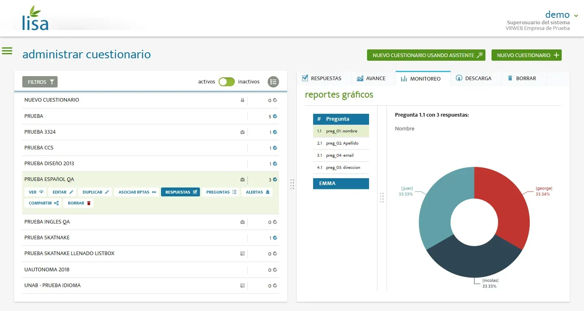Click the list view round icon
Image resolution: width=584 pixels, height=311 pixels.
click(x=273, y=82)
